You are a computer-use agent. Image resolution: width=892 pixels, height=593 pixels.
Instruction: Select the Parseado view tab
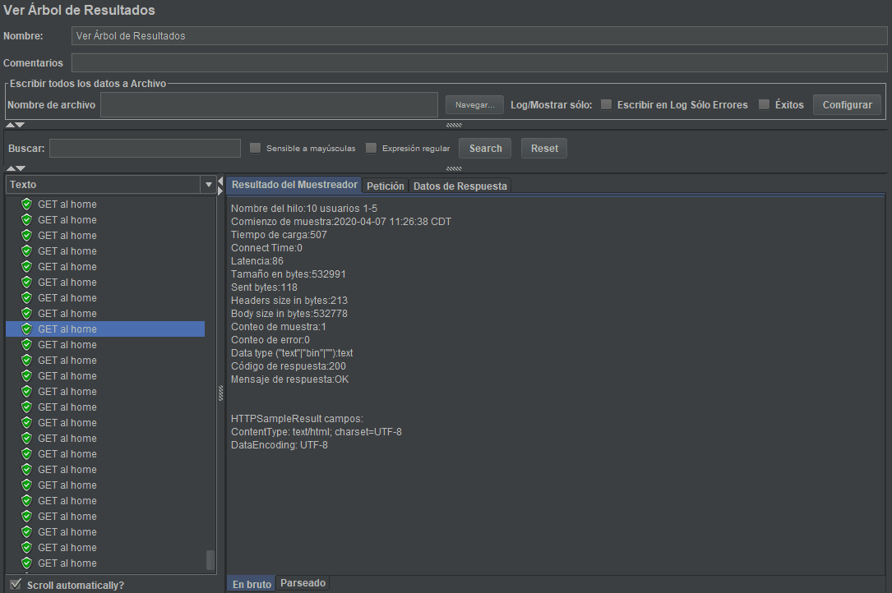click(x=303, y=582)
